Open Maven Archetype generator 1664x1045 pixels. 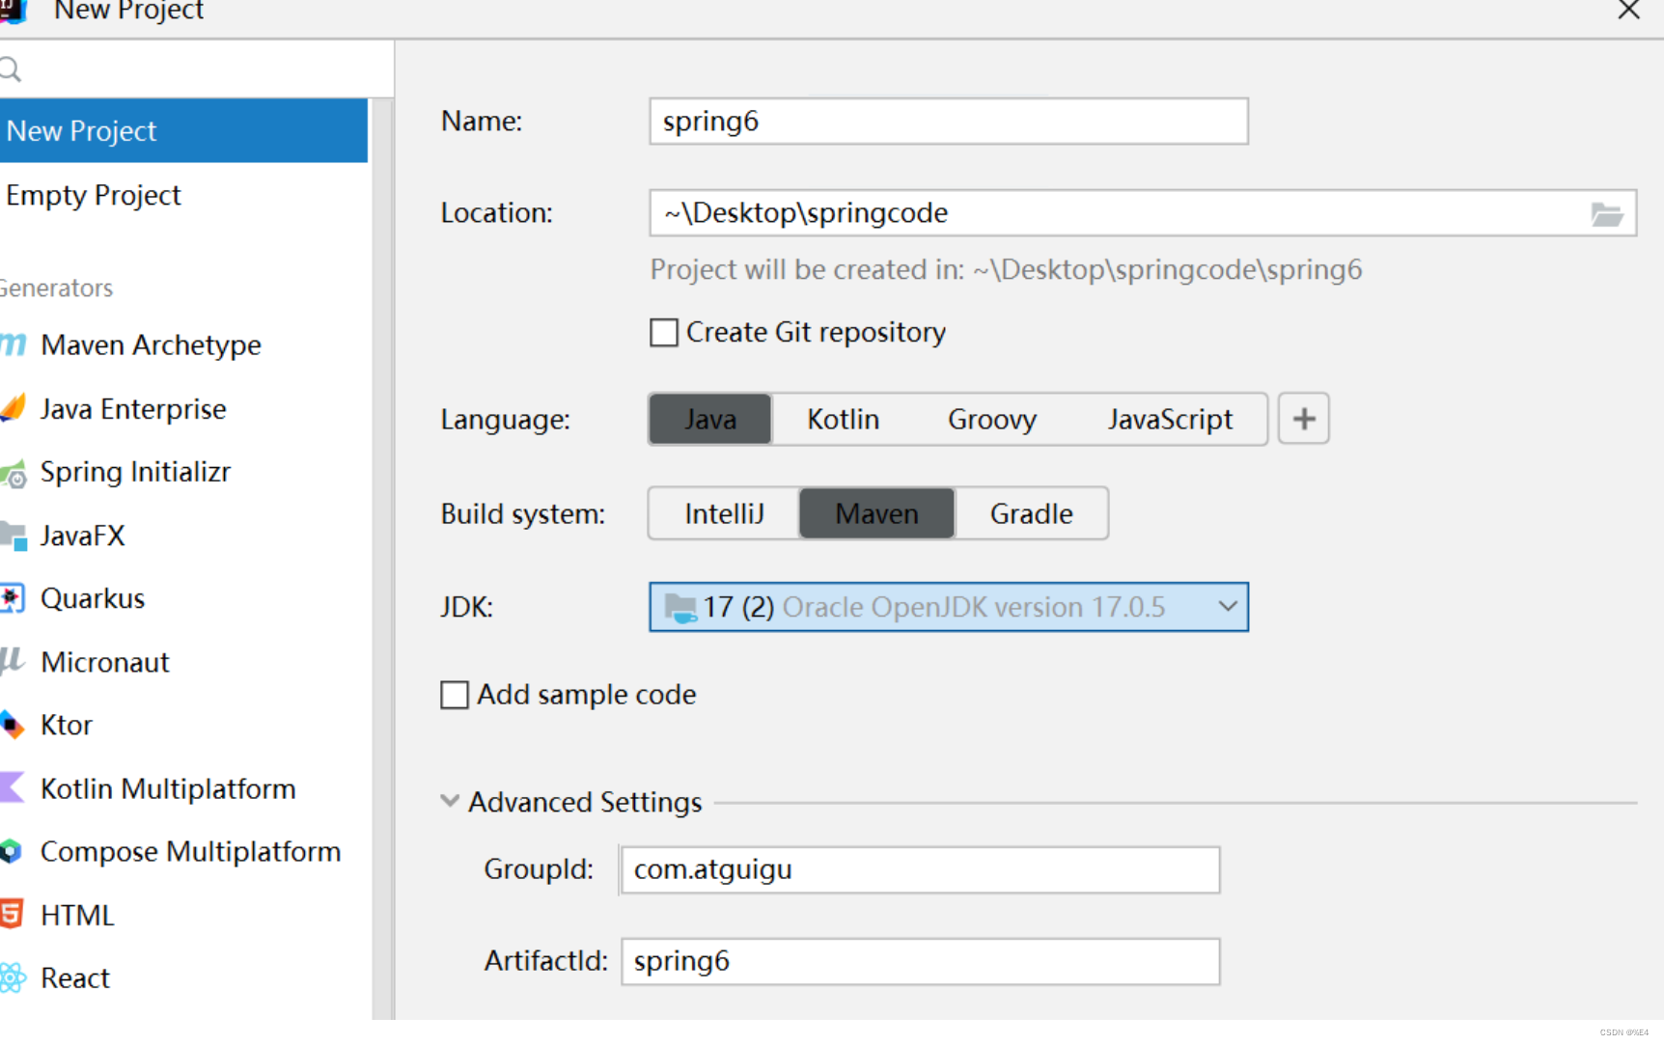183,344
